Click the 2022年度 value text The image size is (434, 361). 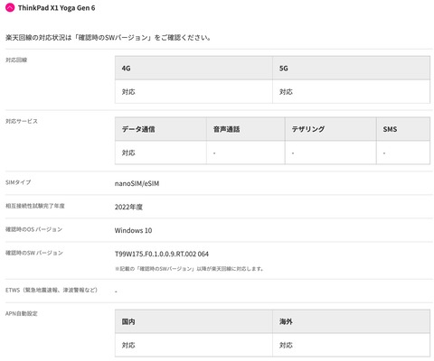[x=128, y=207]
